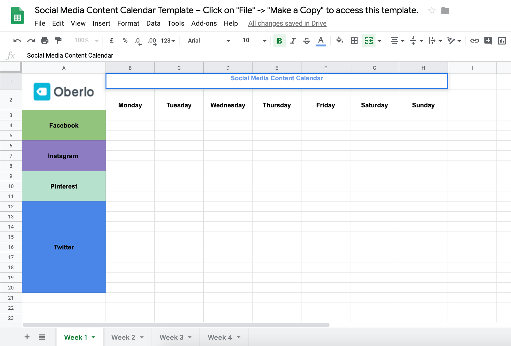Open Week 1 tab options arrow

click(x=94, y=337)
